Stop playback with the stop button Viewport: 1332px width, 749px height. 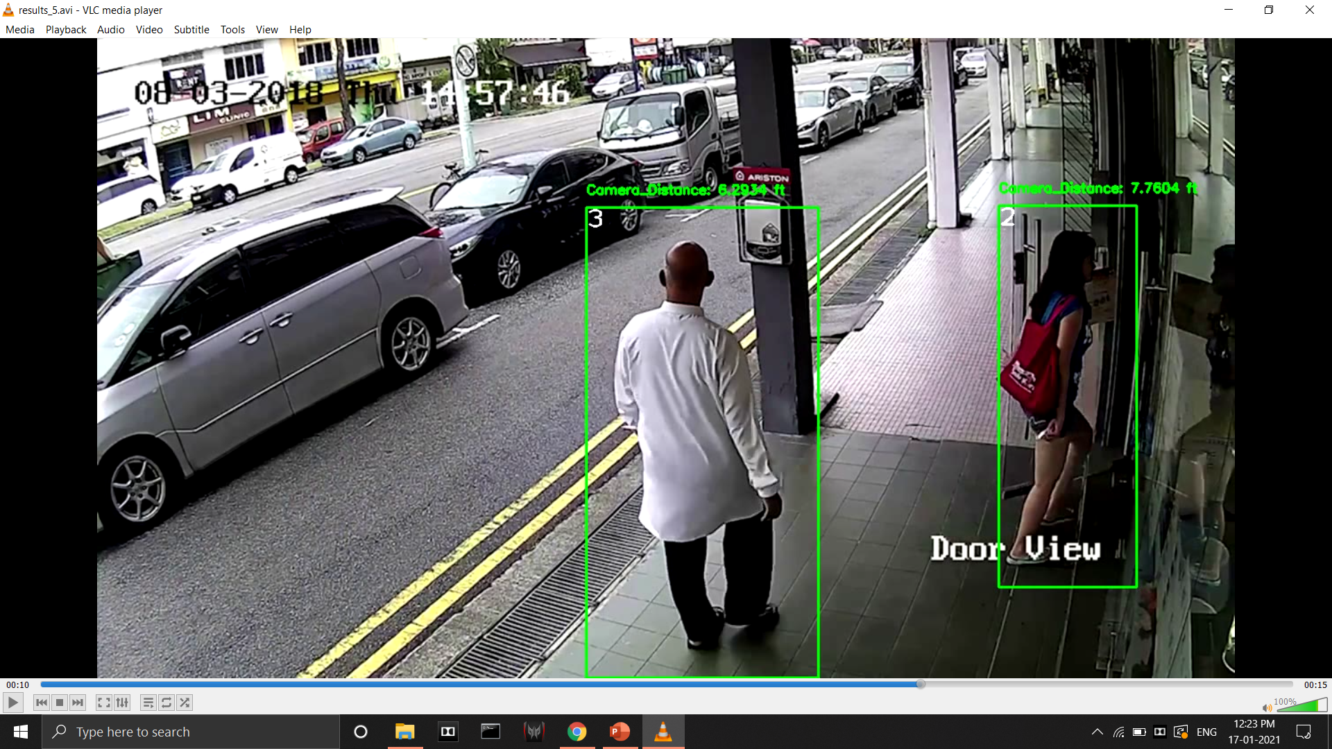[60, 703]
